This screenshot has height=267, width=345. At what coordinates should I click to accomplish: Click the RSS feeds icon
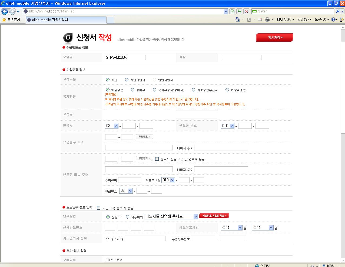(x=249, y=19)
